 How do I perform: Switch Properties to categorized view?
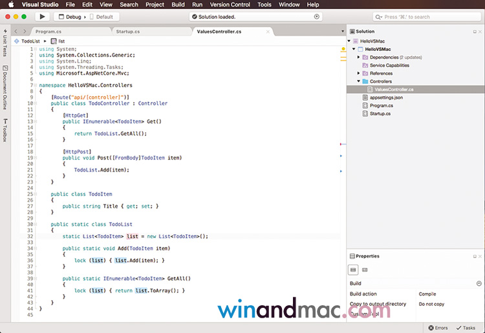pos(354,270)
